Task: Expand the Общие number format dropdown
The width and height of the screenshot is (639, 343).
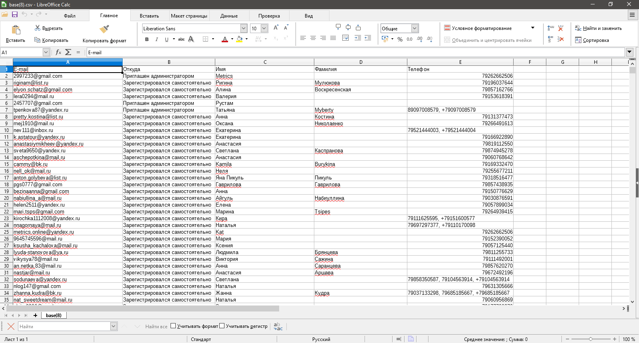Action: [415, 28]
